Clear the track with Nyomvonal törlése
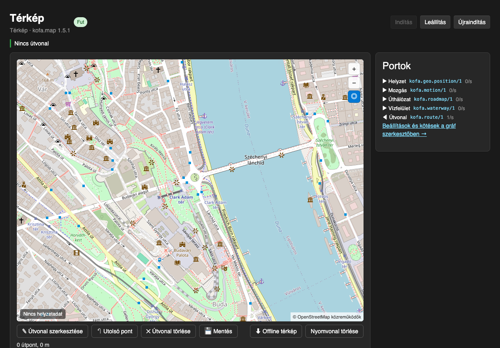This screenshot has width=500, height=348. click(x=334, y=331)
